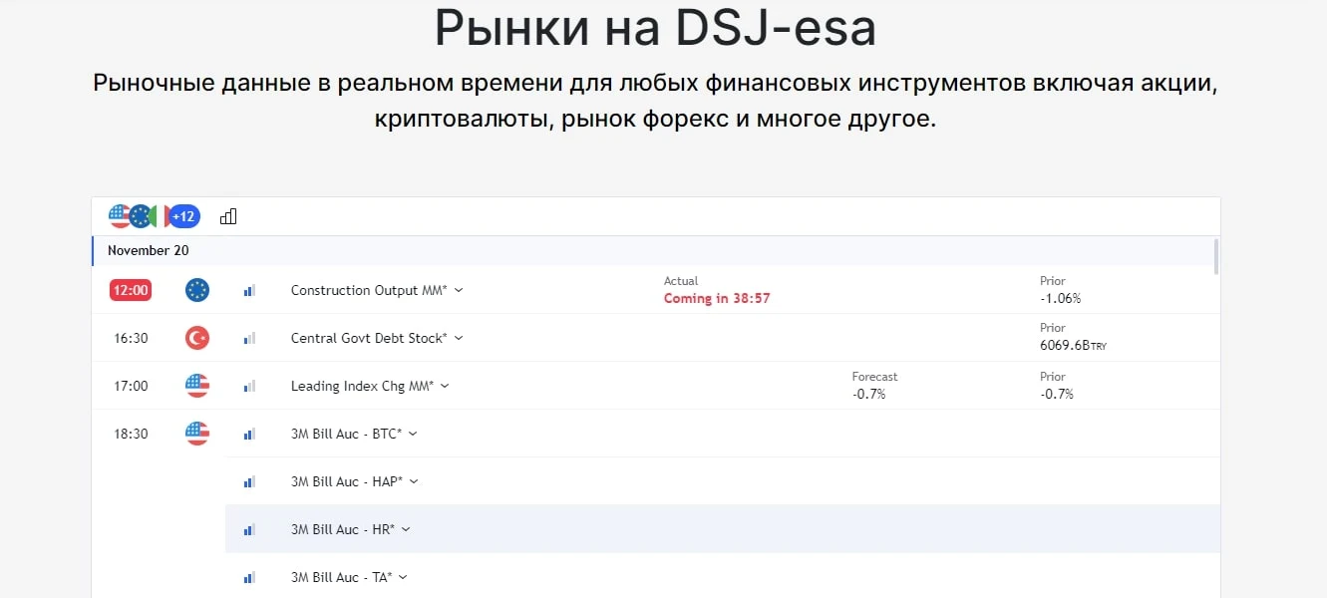Click importance bars icon beside Leading Index Chg

249,386
